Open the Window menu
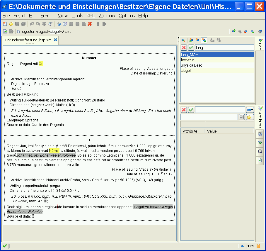The image size is (266, 251). point(107,16)
